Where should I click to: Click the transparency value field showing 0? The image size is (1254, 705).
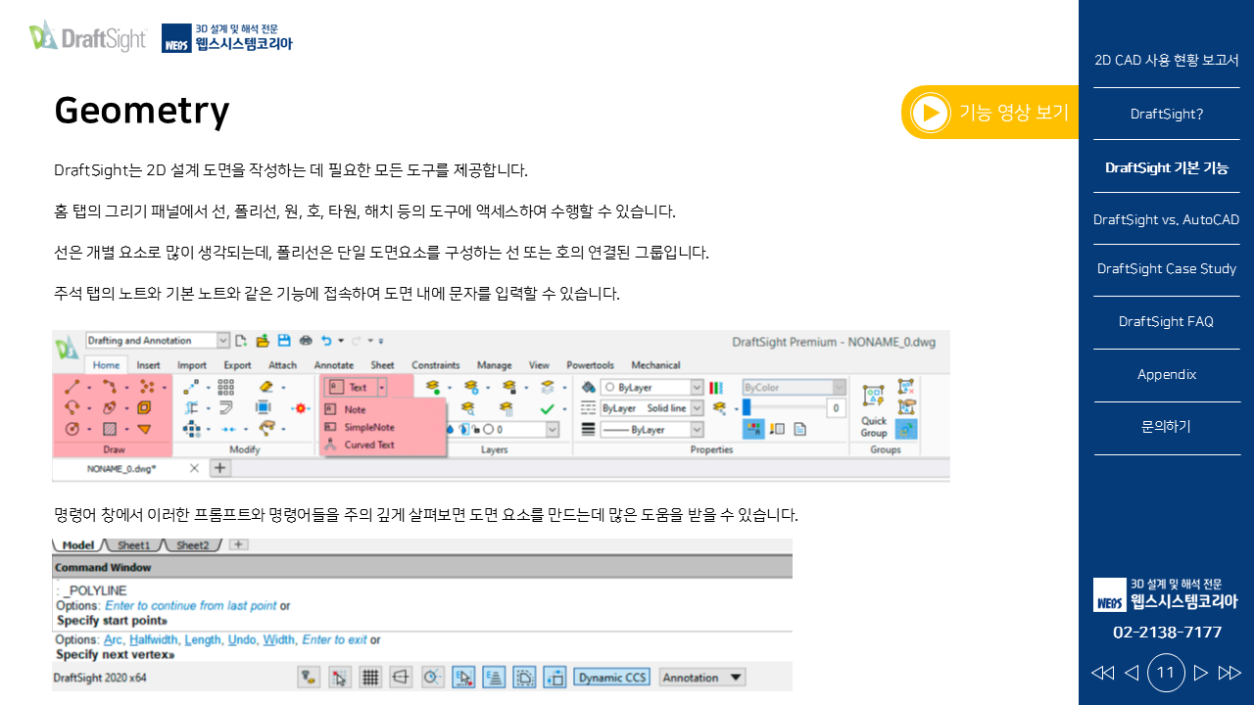point(836,407)
